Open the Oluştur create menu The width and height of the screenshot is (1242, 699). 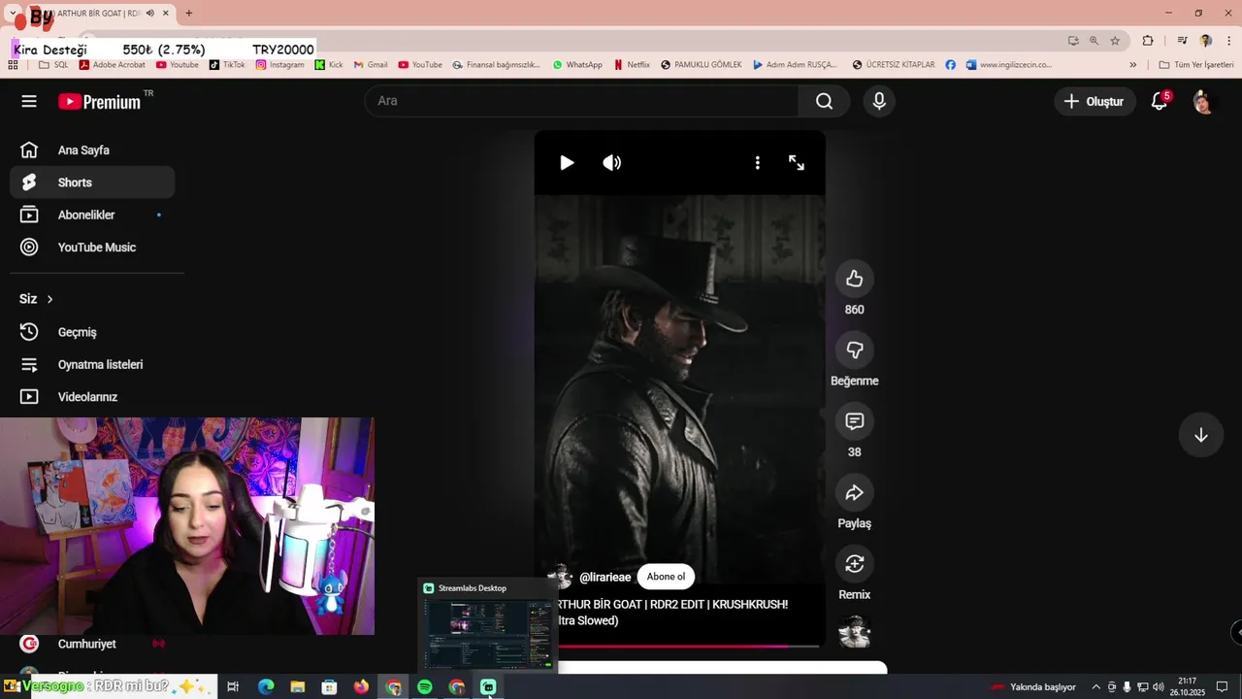1094,101
